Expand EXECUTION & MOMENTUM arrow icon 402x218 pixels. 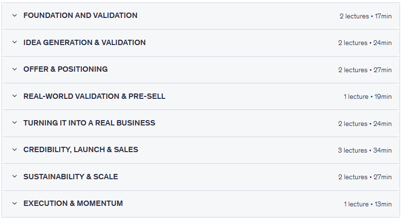click(15, 204)
